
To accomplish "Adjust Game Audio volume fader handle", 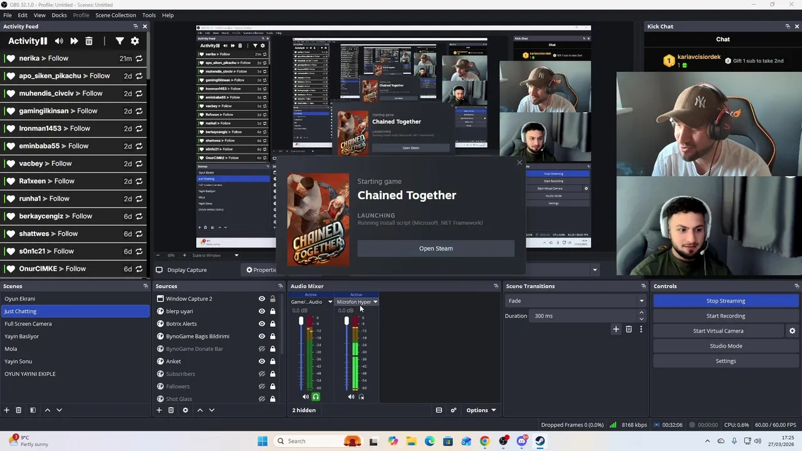I will click(x=301, y=321).
